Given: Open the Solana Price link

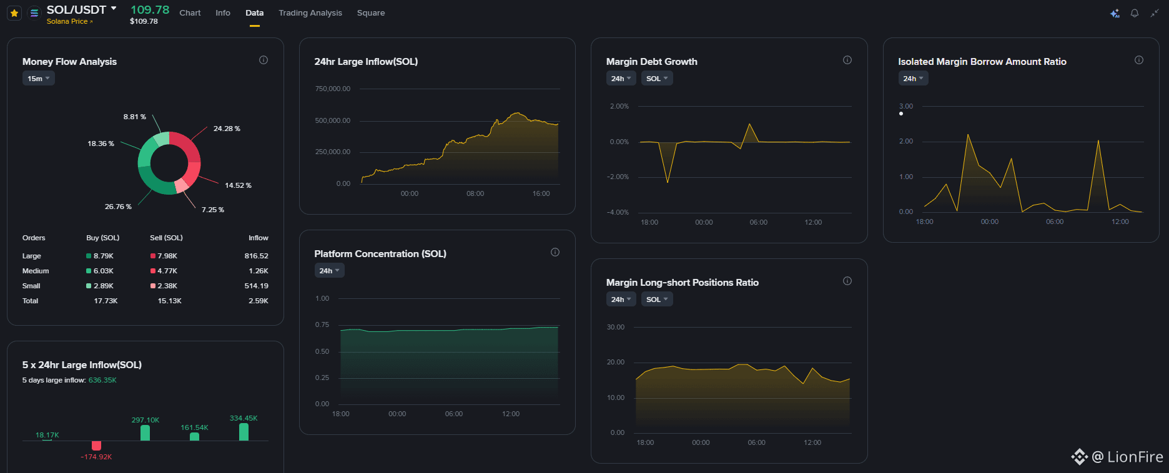Looking at the screenshot, I should pyautogui.click(x=69, y=21).
